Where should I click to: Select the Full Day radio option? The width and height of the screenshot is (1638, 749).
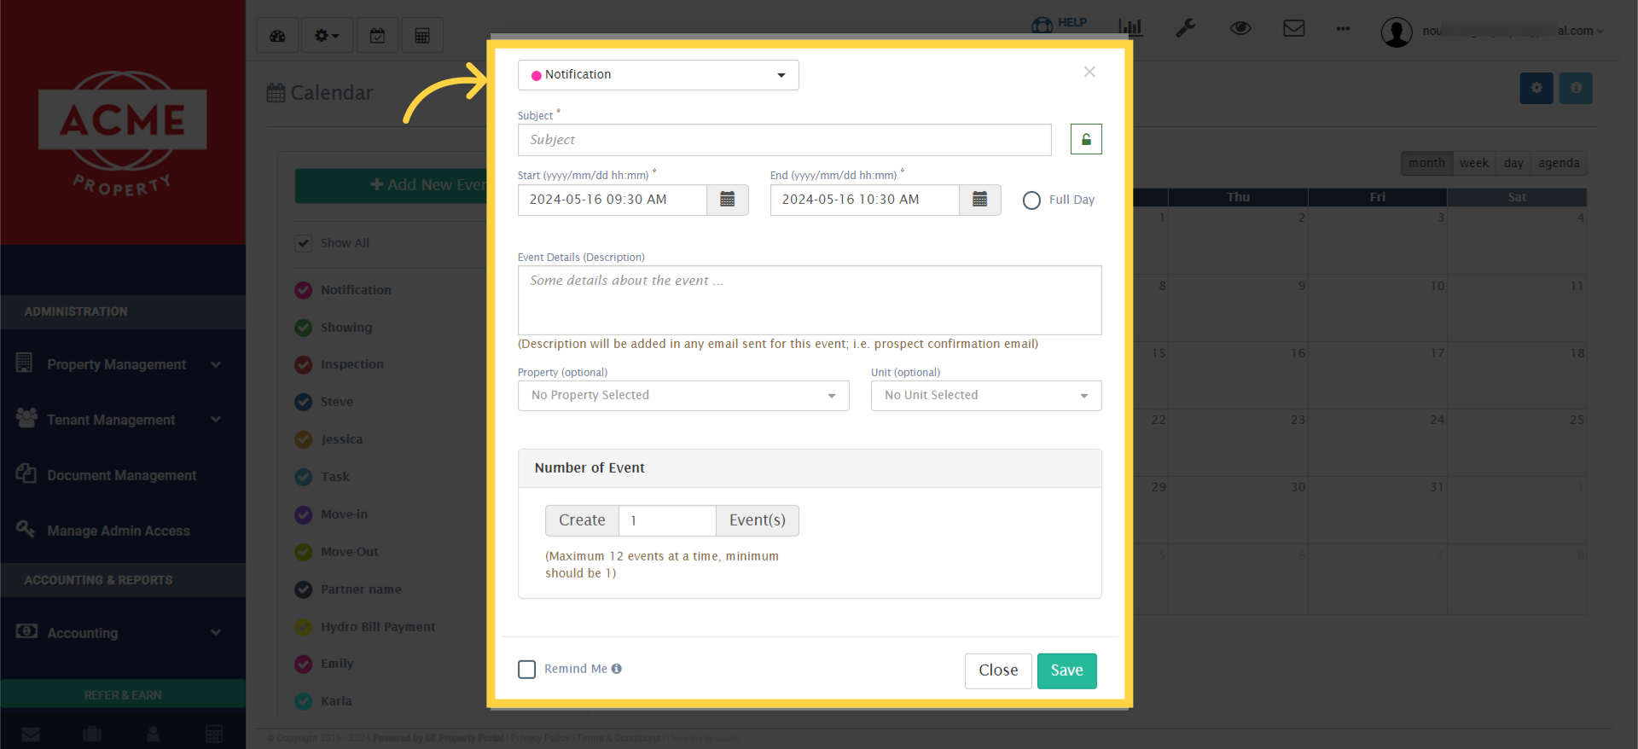click(1031, 200)
